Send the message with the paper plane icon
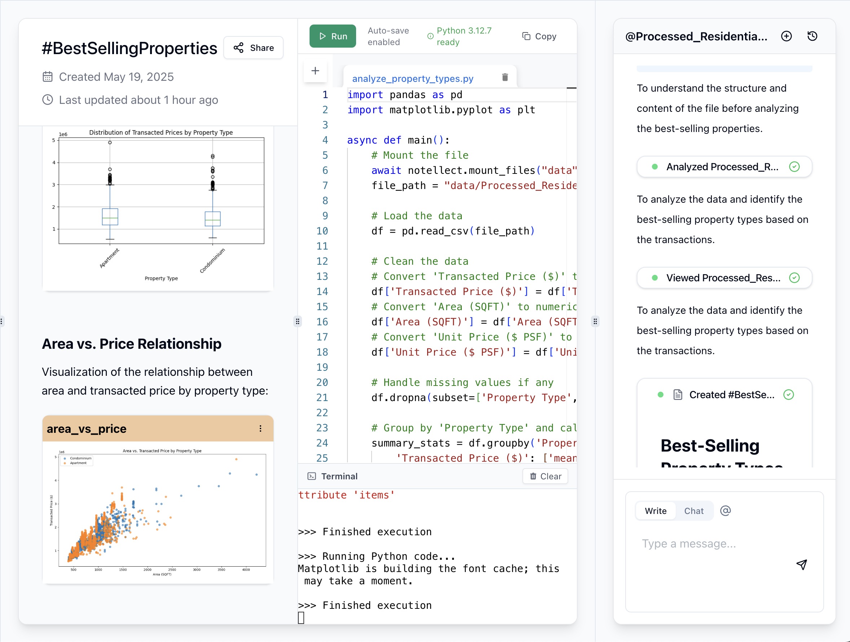This screenshot has width=850, height=642. tap(801, 564)
